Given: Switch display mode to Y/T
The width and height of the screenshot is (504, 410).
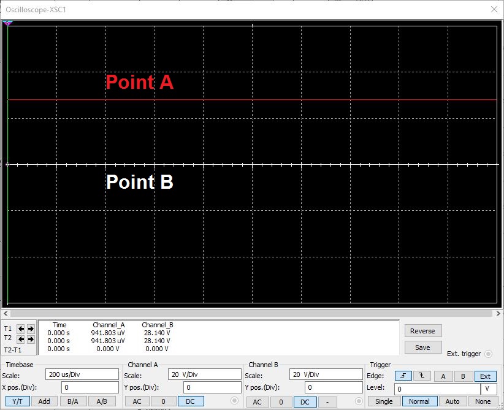Looking at the screenshot, I should (18, 401).
